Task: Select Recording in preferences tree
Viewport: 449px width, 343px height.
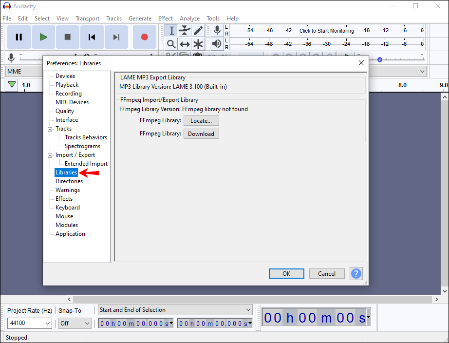Action: coord(69,94)
